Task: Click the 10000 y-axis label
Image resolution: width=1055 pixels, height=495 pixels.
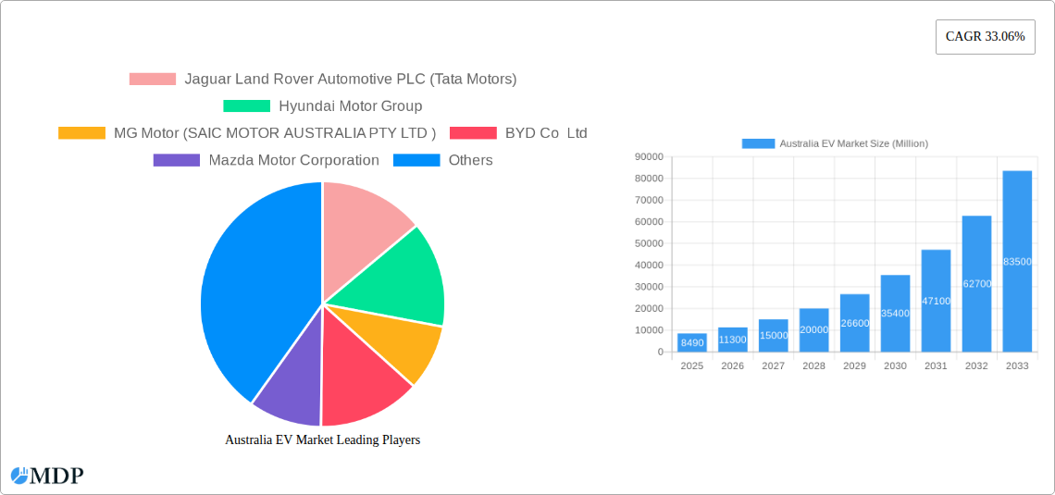Action: pos(649,330)
